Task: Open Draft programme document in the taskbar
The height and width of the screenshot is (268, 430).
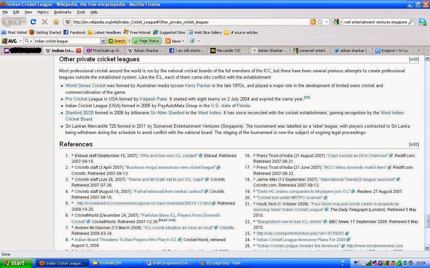Action: (170, 263)
